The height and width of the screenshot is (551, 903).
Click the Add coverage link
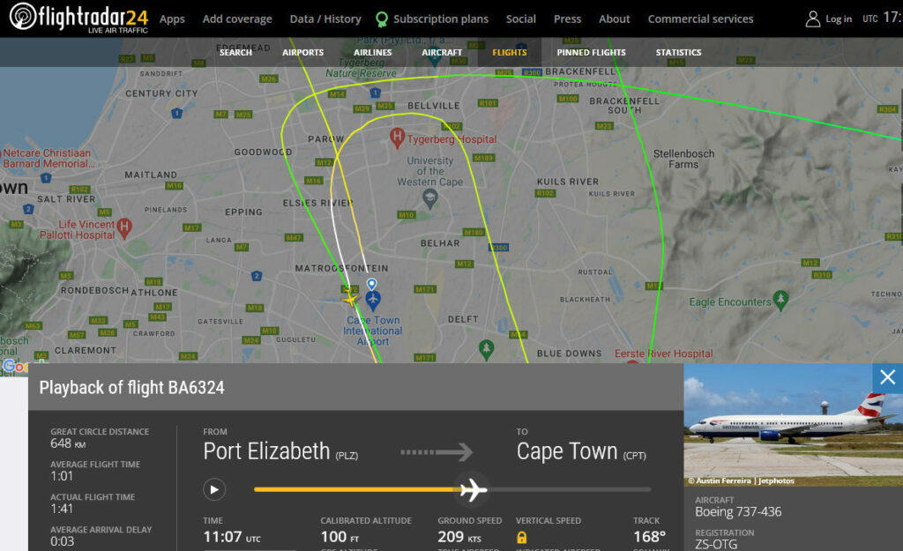coord(237,19)
